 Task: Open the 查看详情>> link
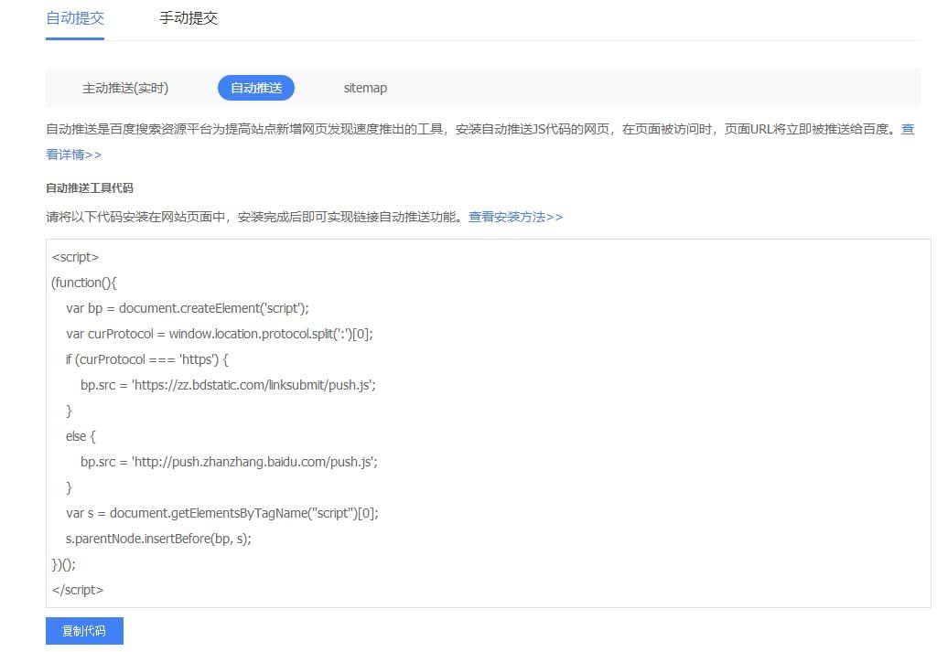tap(74, 155)
